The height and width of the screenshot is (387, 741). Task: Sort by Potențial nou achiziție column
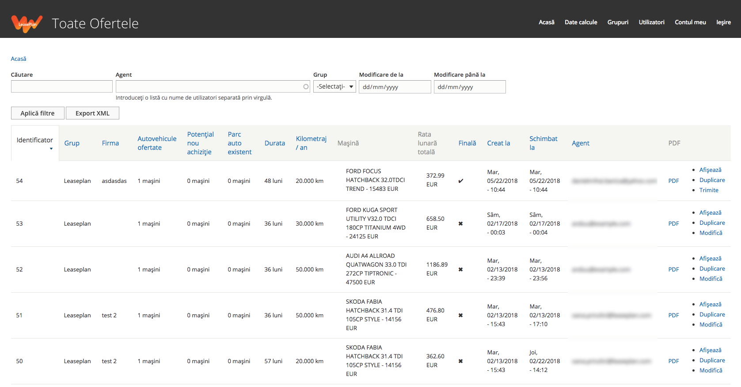(x=200, y=143)
